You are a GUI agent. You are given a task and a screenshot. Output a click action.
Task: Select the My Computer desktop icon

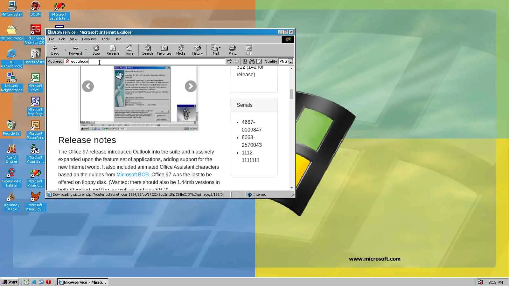coord(11,9)
